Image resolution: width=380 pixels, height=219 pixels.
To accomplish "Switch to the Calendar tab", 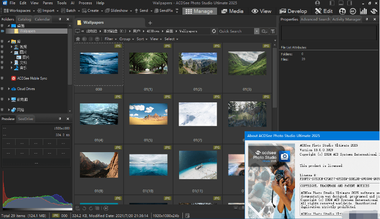I will click(42, 19).
